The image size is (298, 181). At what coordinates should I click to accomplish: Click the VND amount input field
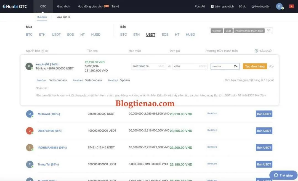(148, 66)
